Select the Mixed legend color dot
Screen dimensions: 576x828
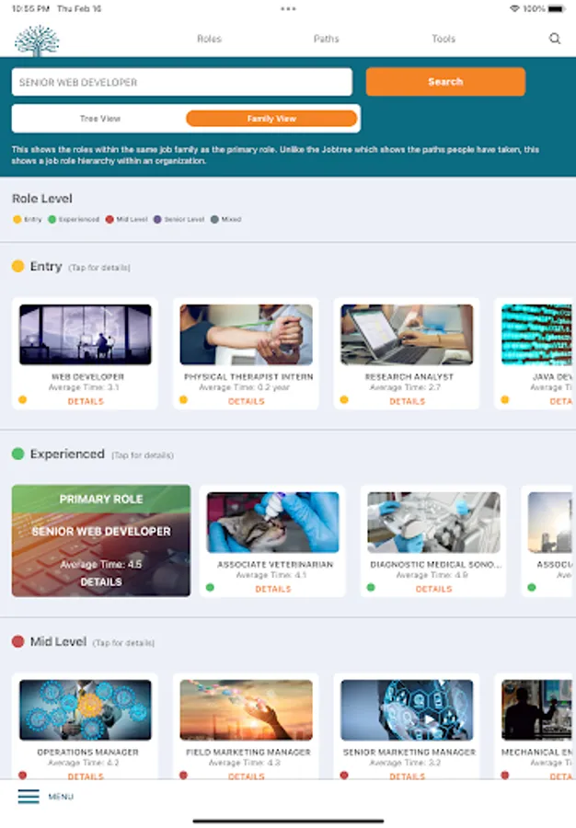click(214, 219)
